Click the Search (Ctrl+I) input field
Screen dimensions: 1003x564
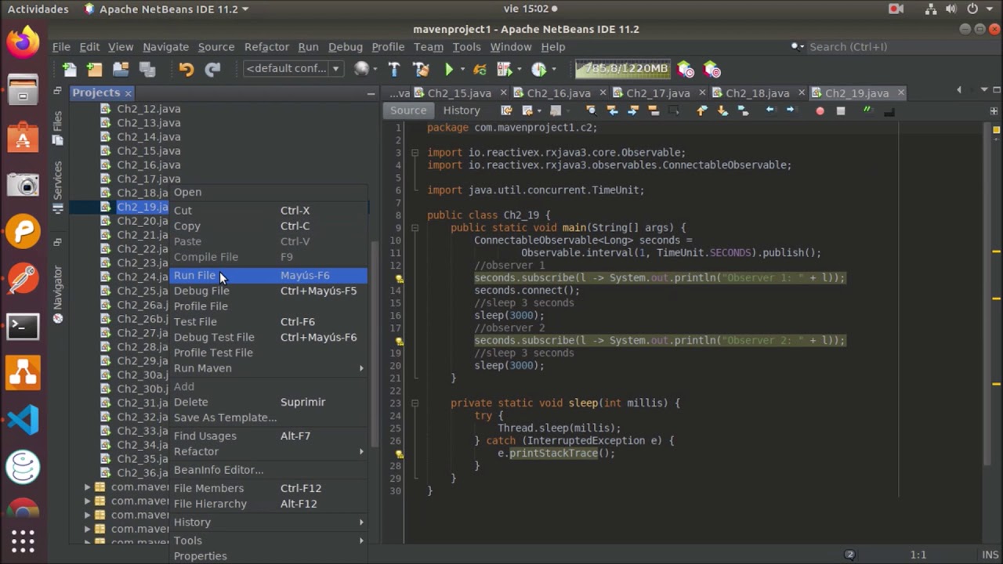coord(893,47)
